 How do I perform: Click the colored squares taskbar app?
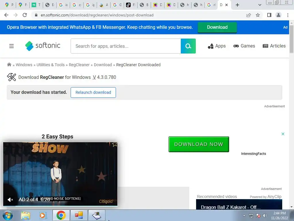[x=79, y=215]
